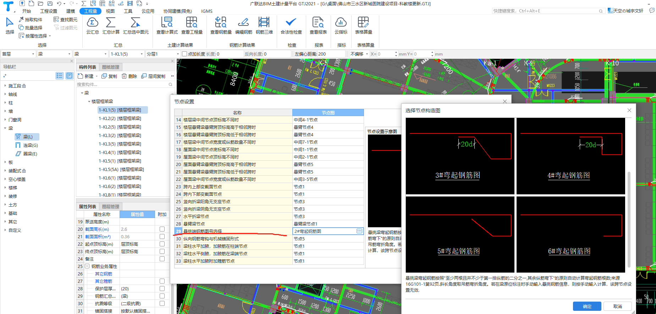Select 1-KL2(2) in component tree

click(x=120, y=118)
